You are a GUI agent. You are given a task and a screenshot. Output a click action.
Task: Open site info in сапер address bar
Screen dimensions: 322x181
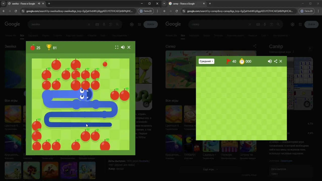184,11
